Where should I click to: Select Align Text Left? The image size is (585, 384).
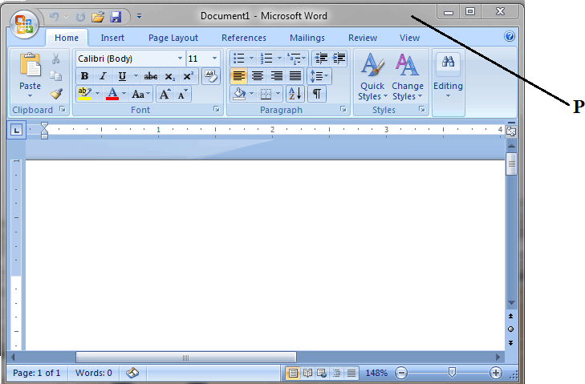click(x=239, y=76)
